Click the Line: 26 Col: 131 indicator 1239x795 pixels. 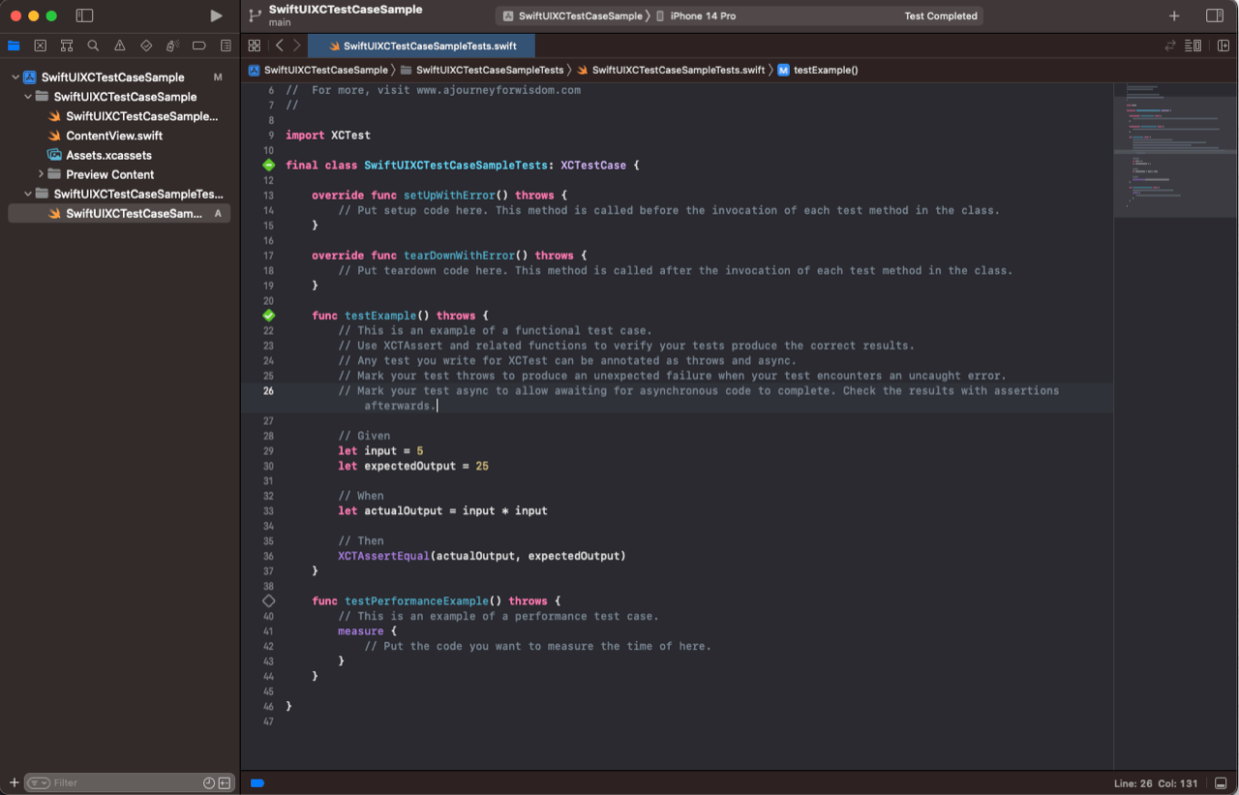(x=1158, y=782)
